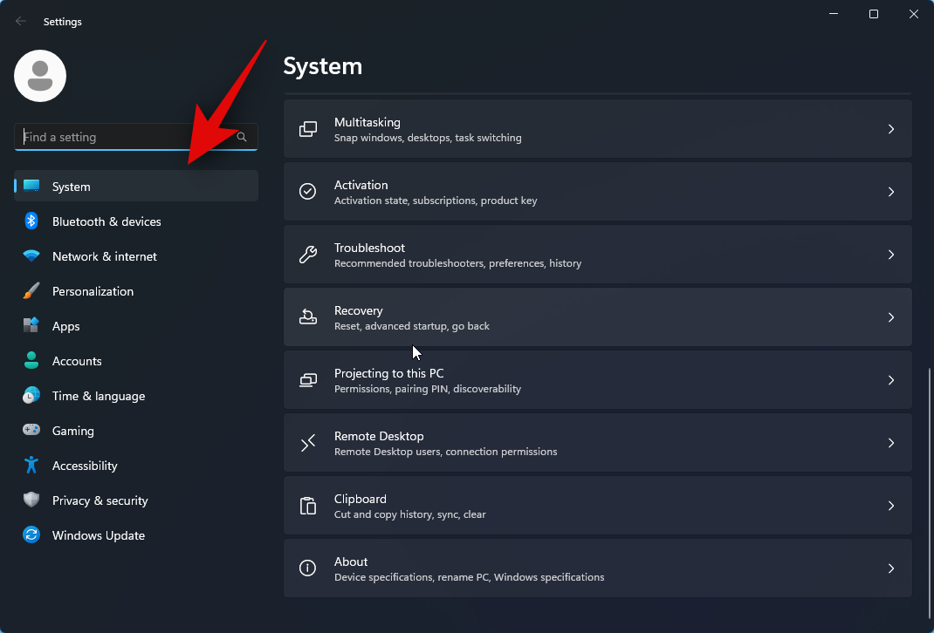Screen dimensions: 934x633
Task: Click the Personalization paintbrush icon
Action: click(31, 291)
